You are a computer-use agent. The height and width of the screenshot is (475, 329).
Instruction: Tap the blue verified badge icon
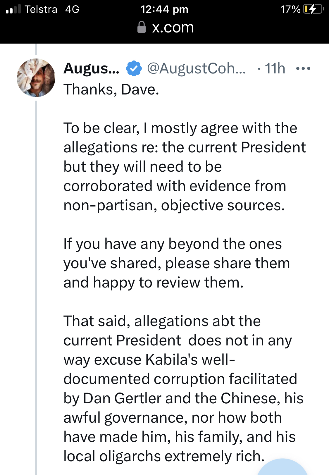134,68
